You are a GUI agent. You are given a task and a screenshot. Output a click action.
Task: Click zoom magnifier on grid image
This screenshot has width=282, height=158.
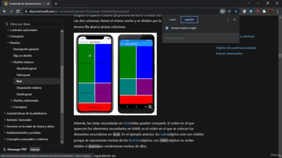click(150, 107)
